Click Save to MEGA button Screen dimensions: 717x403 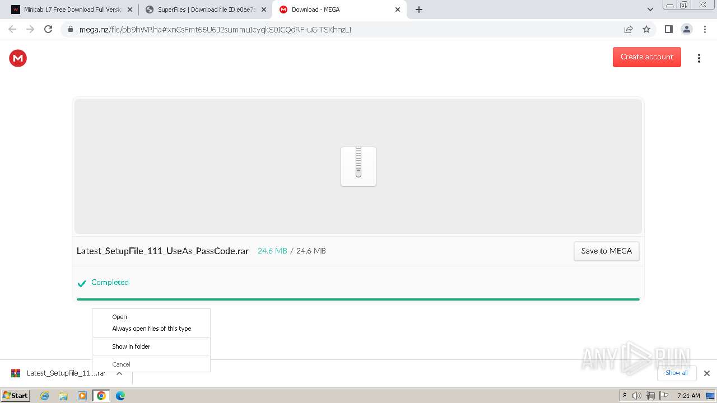pyautogui.click(x=606, y=251)
